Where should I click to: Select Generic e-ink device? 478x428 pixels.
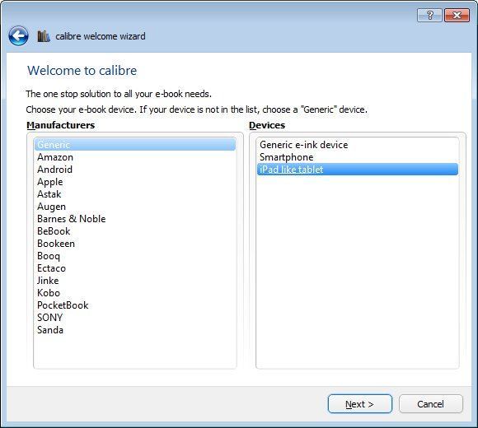click(x=358, y=145)
